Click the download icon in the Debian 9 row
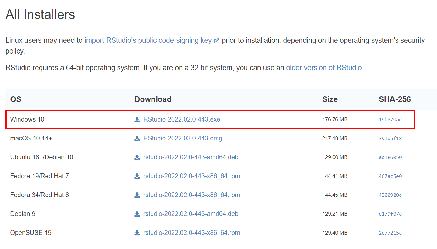 pos(137,214)
